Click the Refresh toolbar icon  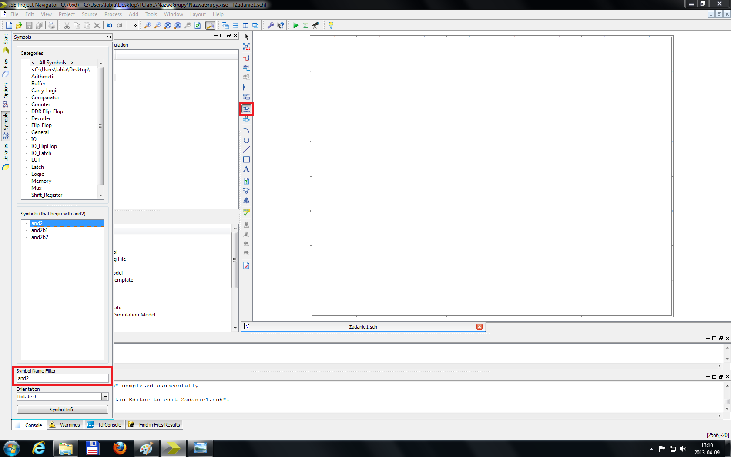(x=198, y=25)
